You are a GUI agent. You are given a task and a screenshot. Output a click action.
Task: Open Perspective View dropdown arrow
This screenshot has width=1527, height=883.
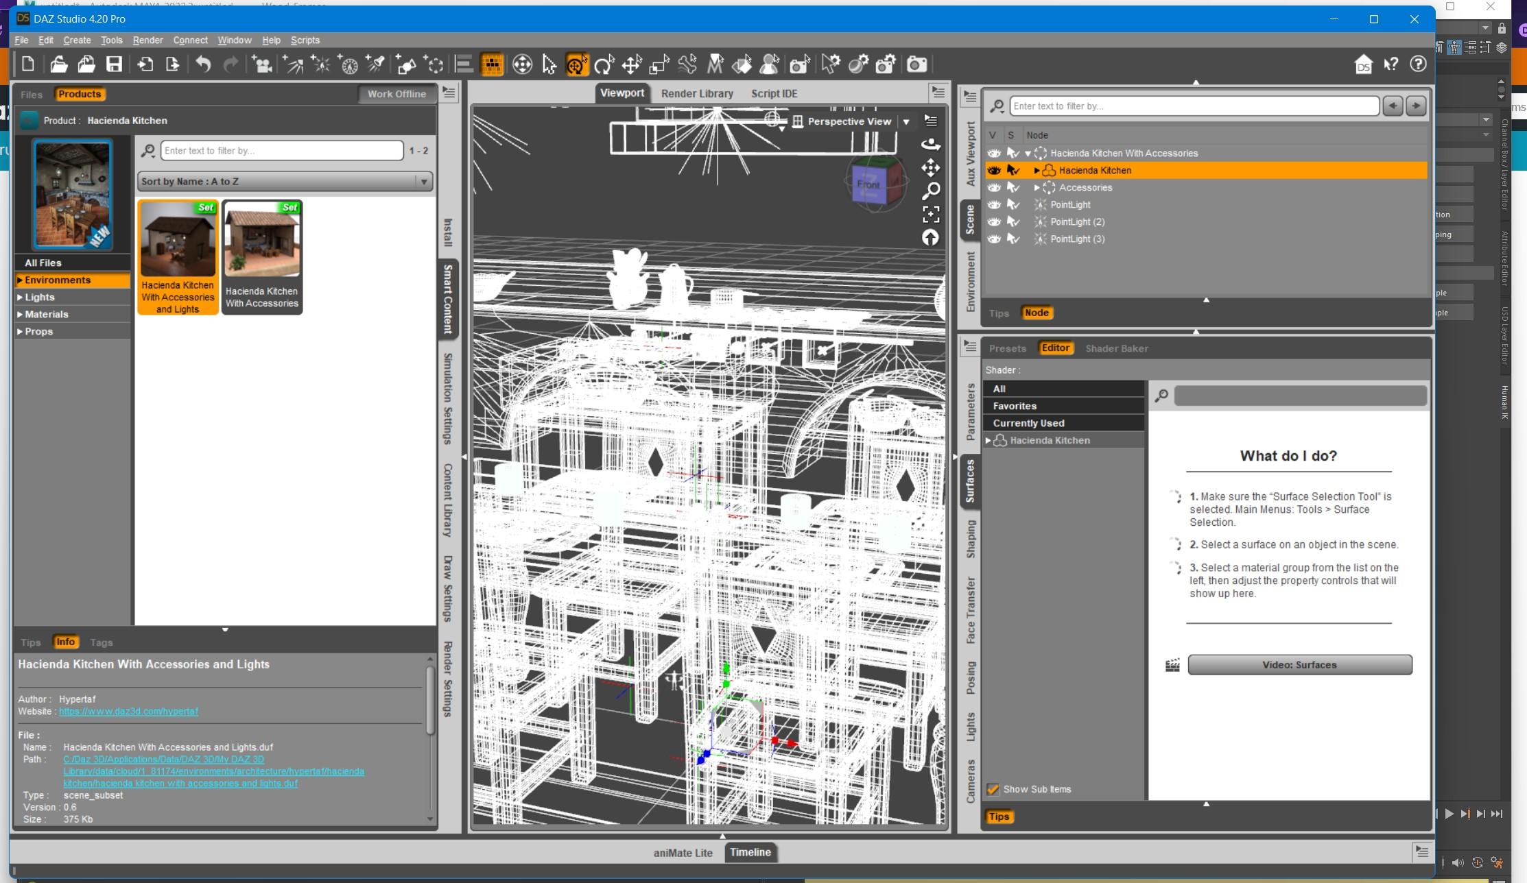pos(906,122)
